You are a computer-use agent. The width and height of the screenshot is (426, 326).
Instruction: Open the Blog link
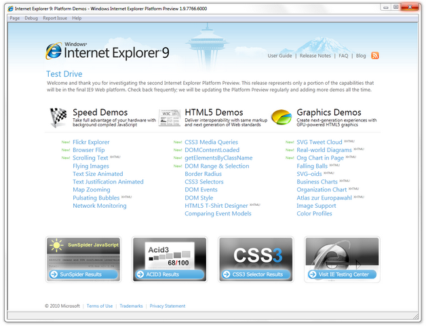coord(361,56)
